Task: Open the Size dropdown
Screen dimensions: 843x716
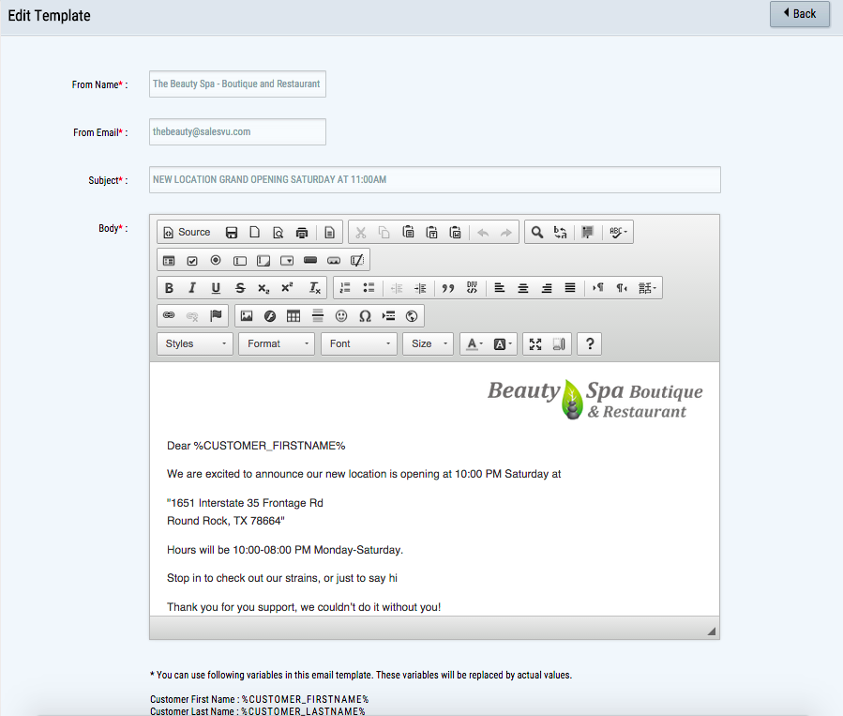Action: [x=429, y=343]
